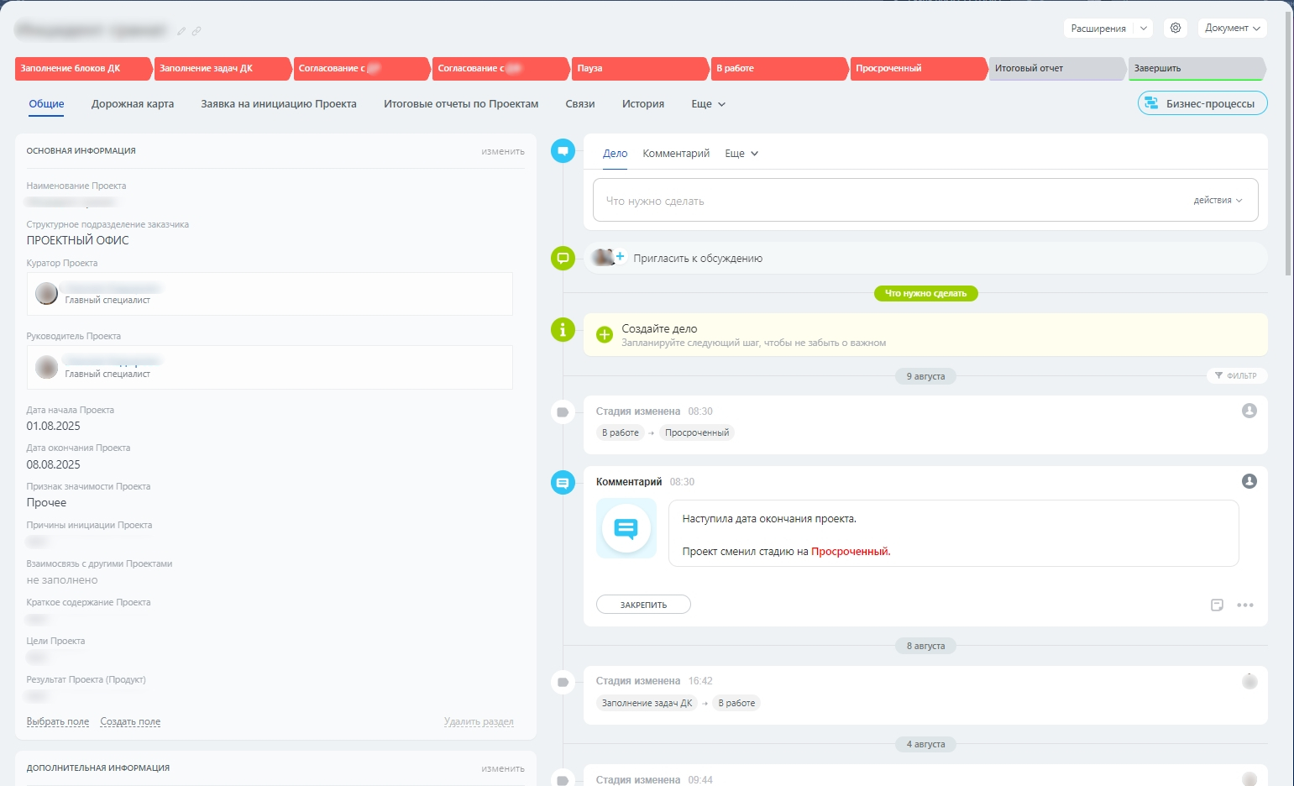Open settings gear icon at top right

(x=1176, y=28)
